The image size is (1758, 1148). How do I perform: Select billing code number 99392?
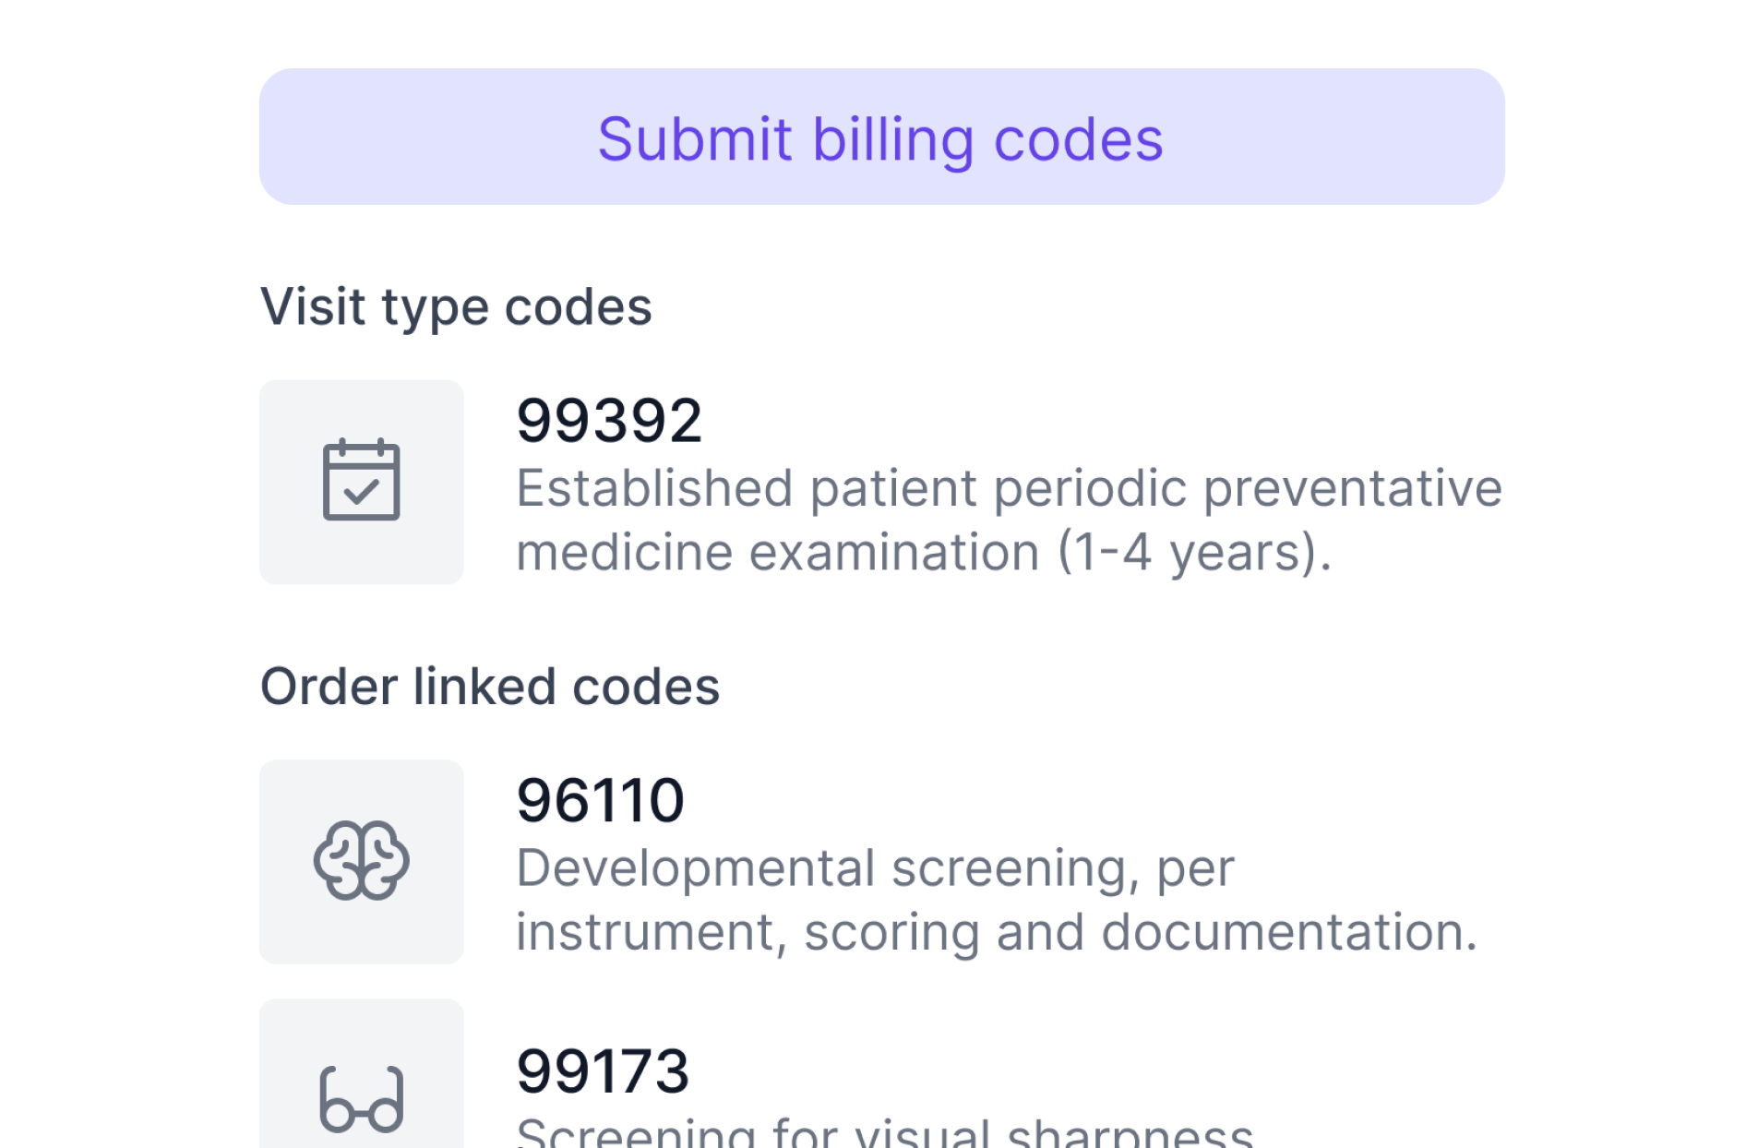[x=609, y=421]
